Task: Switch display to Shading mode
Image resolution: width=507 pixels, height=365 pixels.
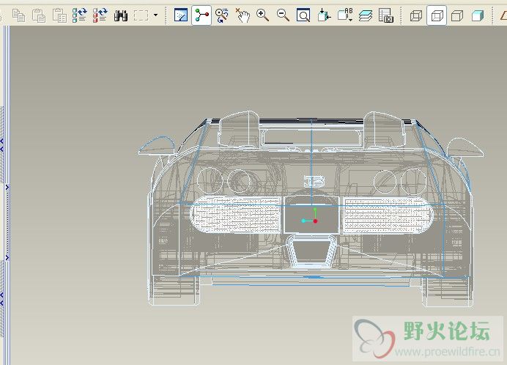Action: pos(478,15)
